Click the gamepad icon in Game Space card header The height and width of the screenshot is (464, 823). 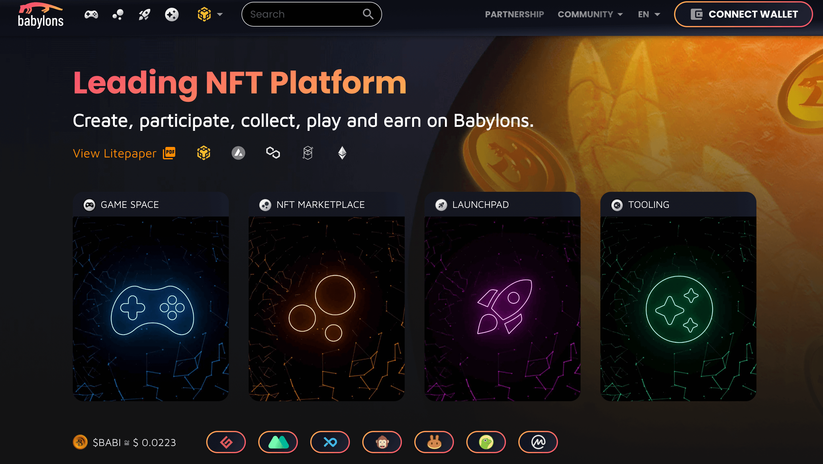(x=89, y=205)
